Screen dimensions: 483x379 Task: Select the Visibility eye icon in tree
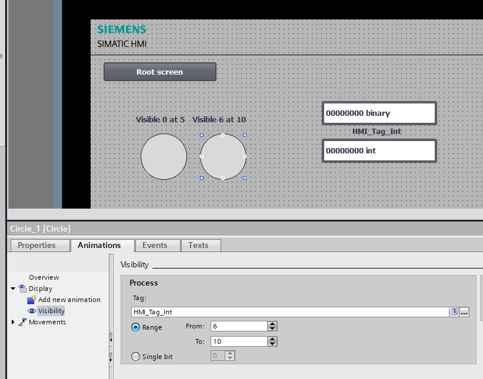(32, 311)
